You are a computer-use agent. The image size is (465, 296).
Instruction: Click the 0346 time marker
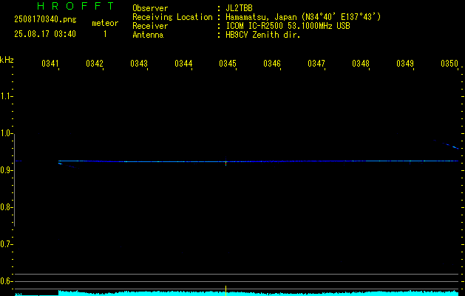pyautogui.click(x=272, y=64)
